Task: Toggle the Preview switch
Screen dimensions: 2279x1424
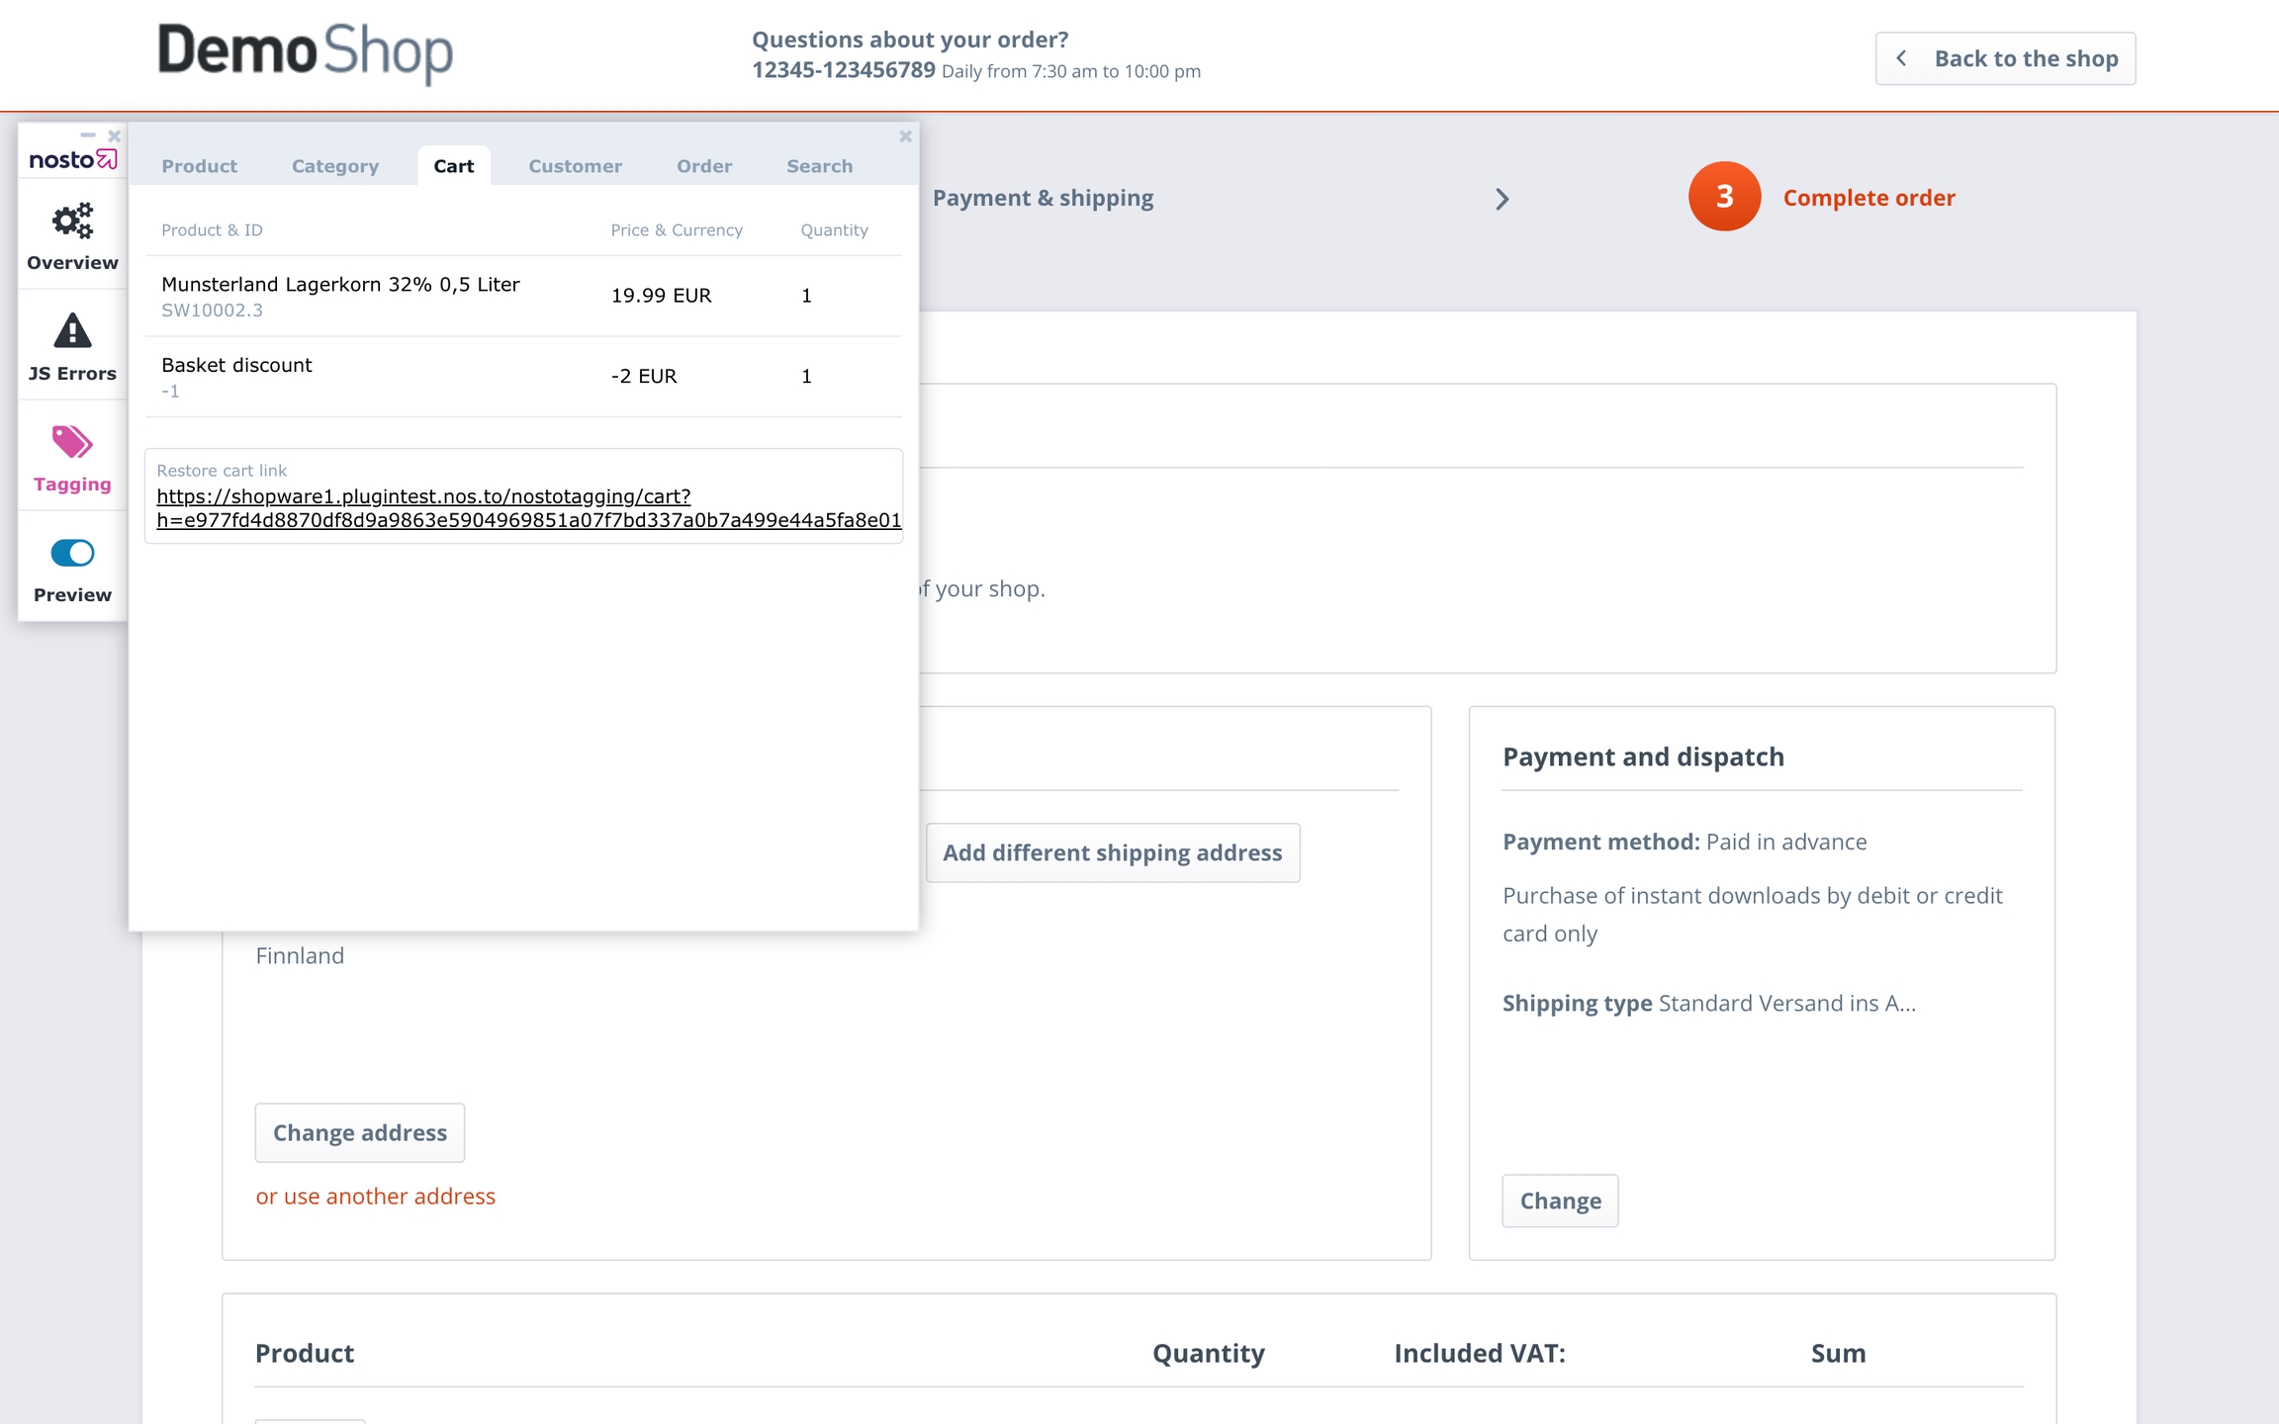Action: pos(72,553)
